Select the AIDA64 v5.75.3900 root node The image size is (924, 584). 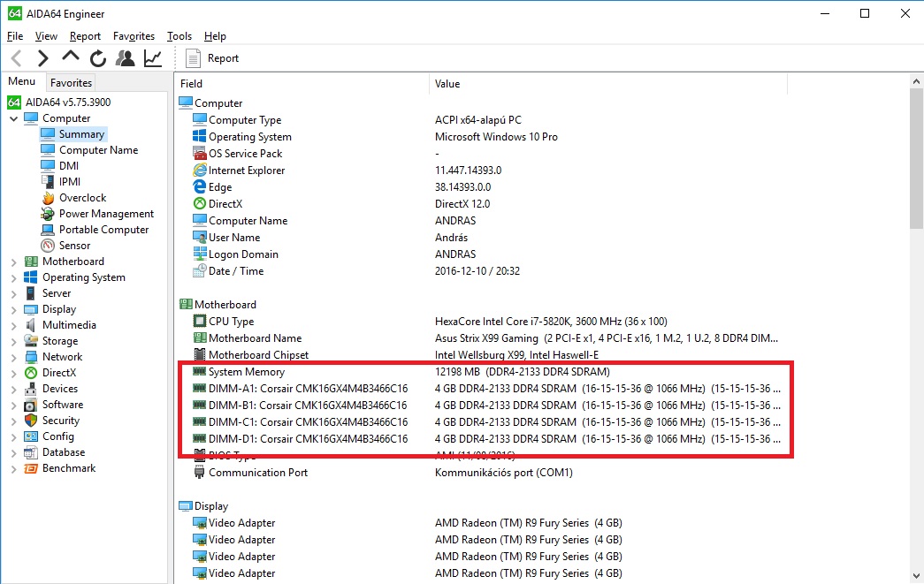(x=68, y=102)
